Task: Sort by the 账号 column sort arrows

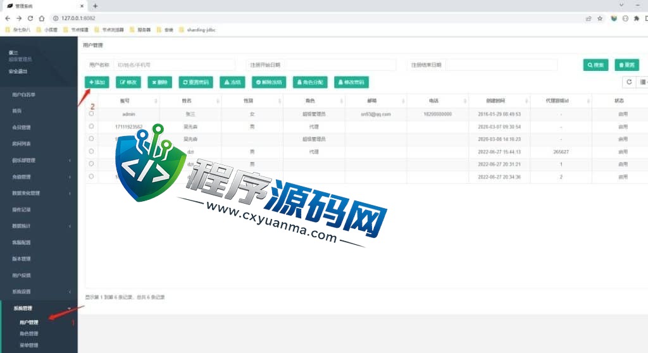Action: pyautogui.click(x=156, y=101)
